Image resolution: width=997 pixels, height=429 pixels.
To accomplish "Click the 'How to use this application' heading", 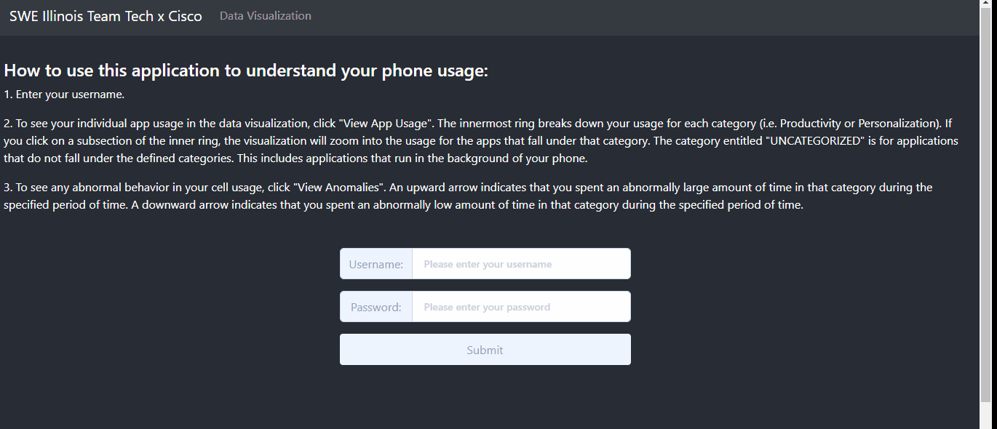I will point(246,71).
